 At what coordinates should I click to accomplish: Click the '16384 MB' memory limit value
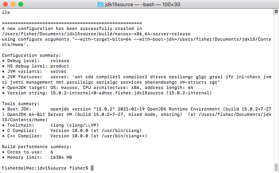pyautogui.click(x=61, y=157)
